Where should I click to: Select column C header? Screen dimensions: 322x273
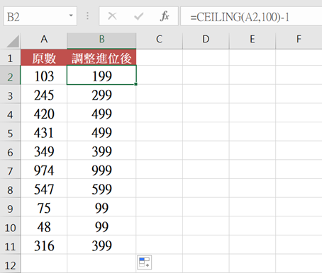point(160,39)
